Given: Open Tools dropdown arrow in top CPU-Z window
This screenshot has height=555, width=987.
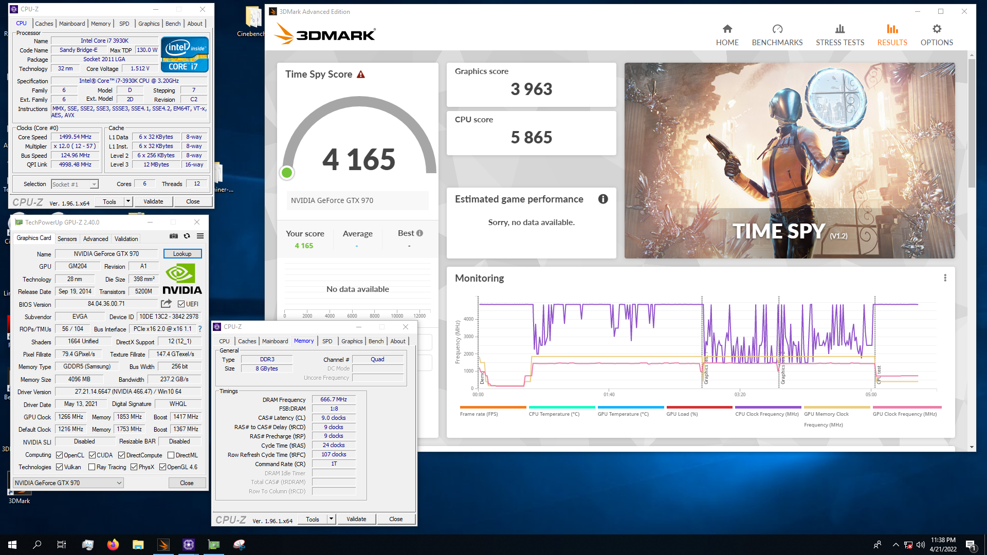Looking at the screenshot, I should point(128,201).
